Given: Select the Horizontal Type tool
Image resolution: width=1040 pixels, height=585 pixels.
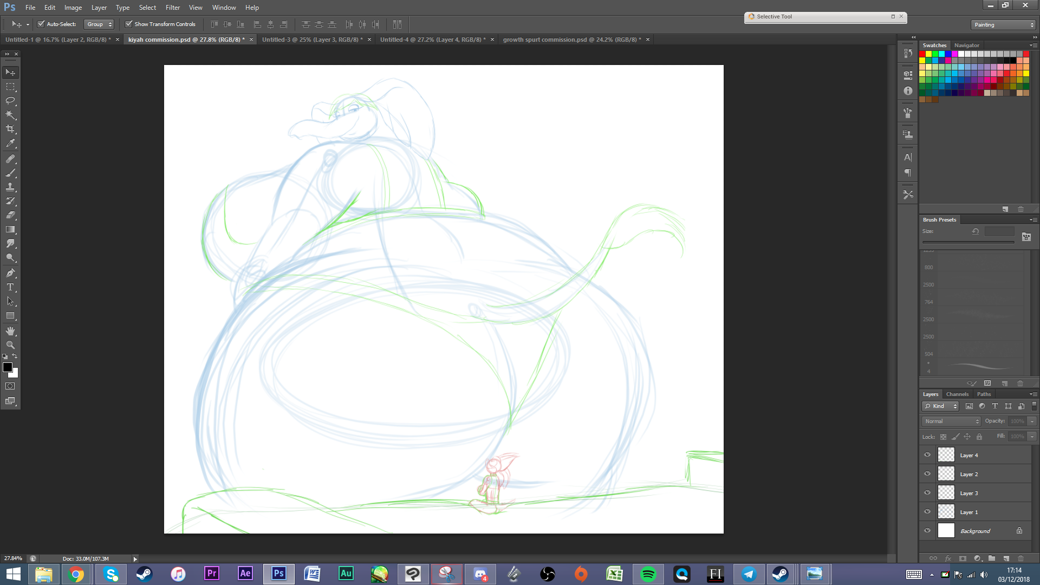Looking at the screenshot, I should [x=10, y=287].
